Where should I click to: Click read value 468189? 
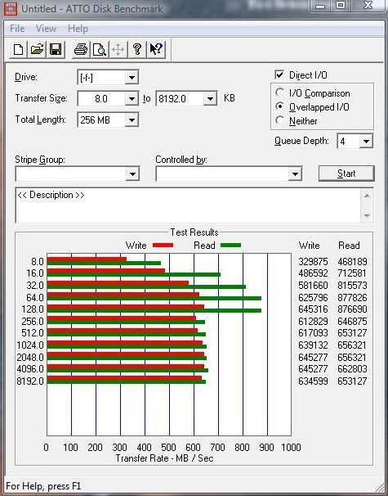tap(352, 262)
